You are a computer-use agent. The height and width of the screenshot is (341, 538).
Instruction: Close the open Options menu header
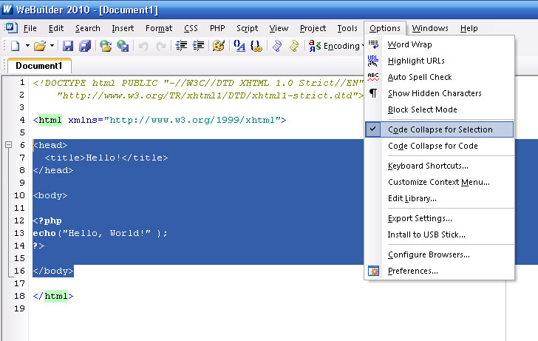(x=384, y=28)
